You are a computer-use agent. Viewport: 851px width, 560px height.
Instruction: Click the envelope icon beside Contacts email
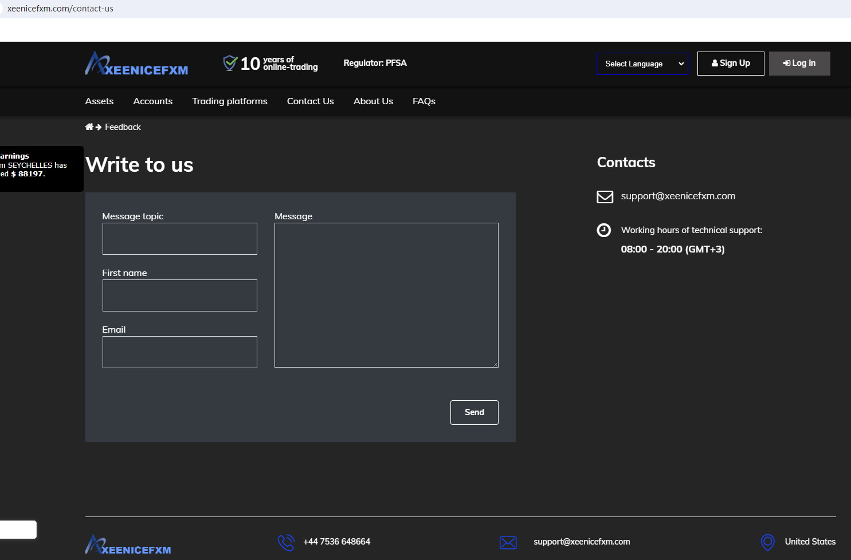click(x=605, y=197)
